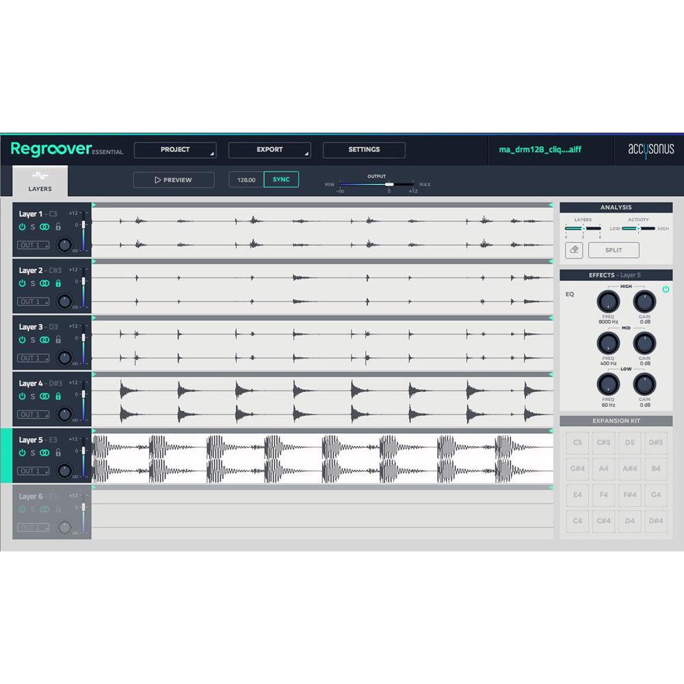Select the Layers tab
Viewport: 684px width, 684px height.
39,183
